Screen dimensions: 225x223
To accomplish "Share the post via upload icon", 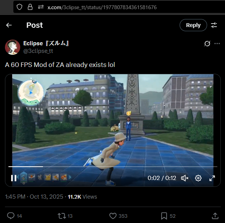I will pyautogui.click(x=215, y=216).
